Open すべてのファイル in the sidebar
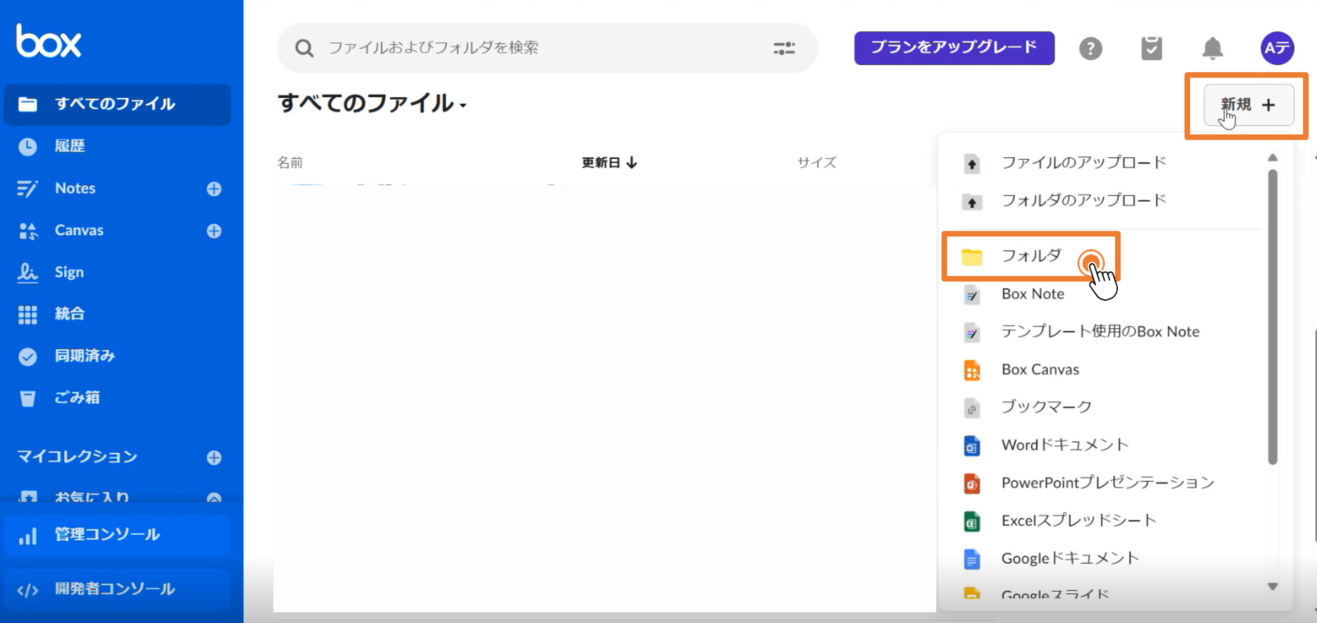 117,104
